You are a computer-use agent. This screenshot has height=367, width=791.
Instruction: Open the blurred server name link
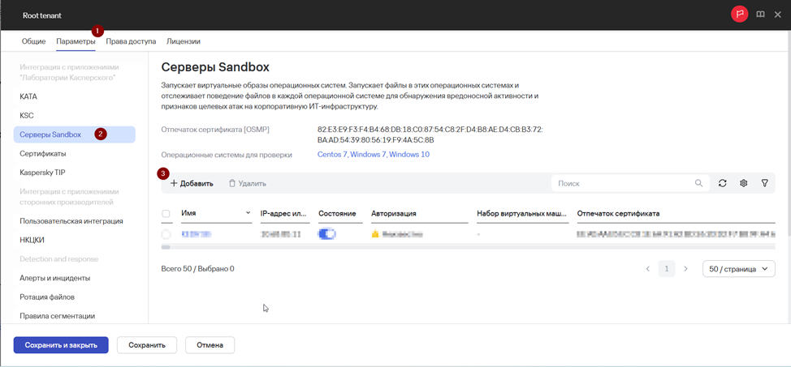pos(196,234)
